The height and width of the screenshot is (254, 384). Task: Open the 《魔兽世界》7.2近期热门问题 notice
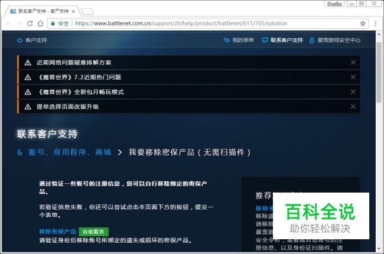pos(79,77)
